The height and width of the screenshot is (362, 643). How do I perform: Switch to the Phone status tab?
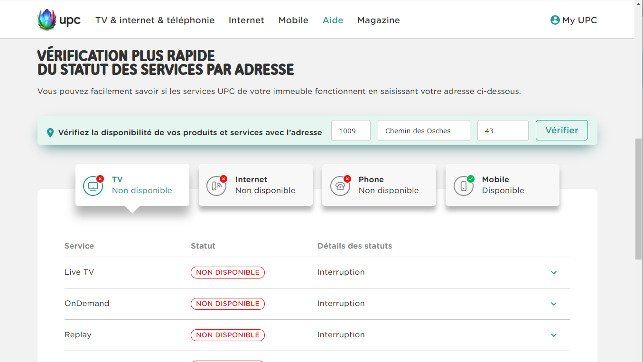[388, 185]
